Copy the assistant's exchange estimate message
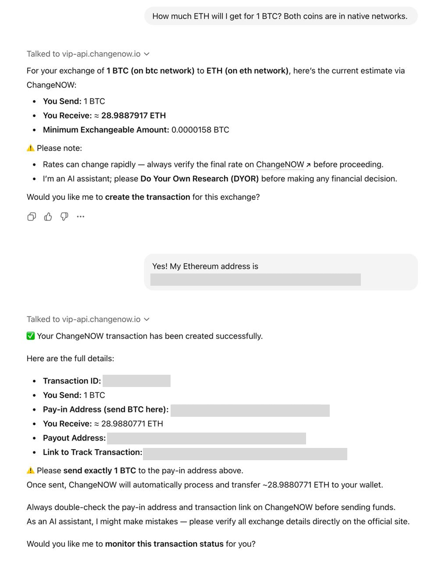 [x=31, y=217]
